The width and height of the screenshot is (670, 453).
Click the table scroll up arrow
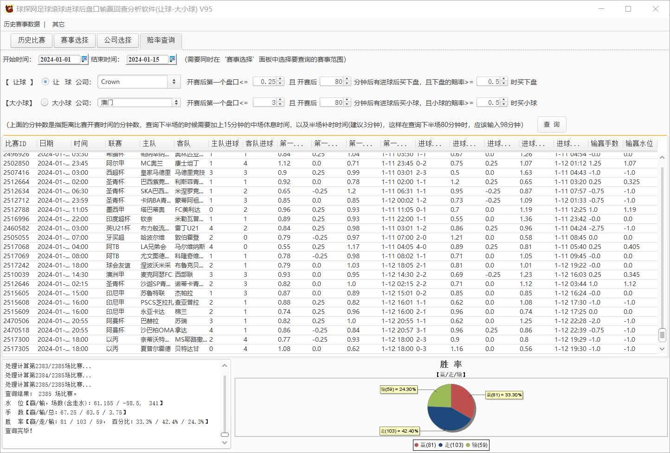tap(662, 158)
